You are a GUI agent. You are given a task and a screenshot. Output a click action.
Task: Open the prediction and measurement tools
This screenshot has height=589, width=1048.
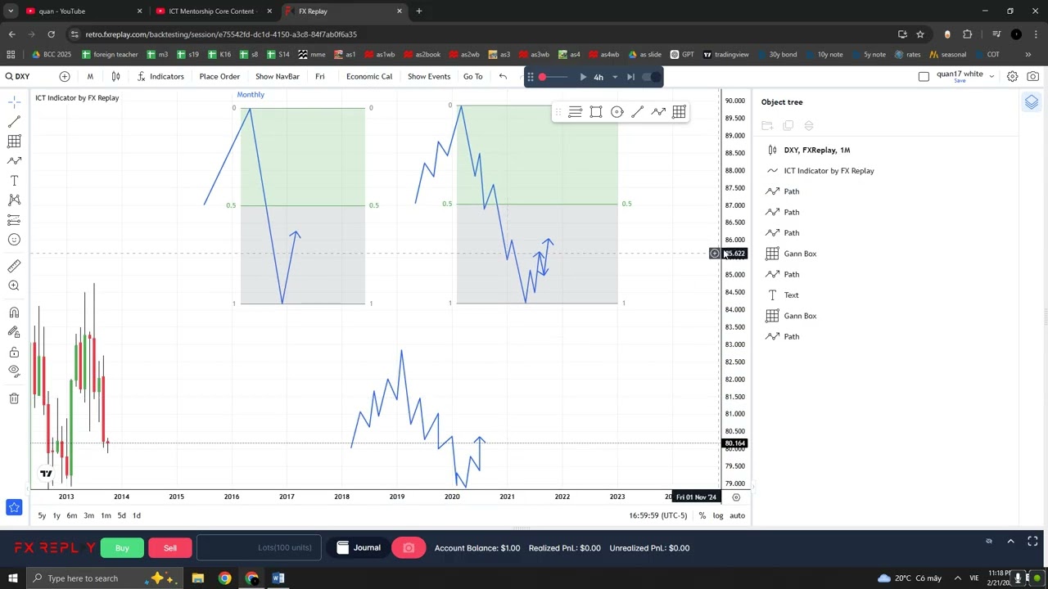click(14, 220)
